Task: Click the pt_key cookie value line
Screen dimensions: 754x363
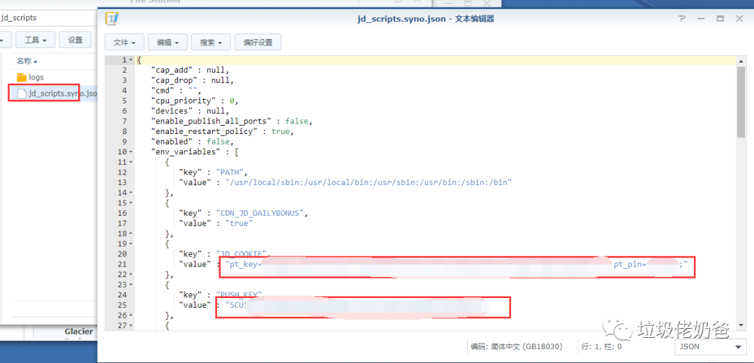Action: click(434, 264)
